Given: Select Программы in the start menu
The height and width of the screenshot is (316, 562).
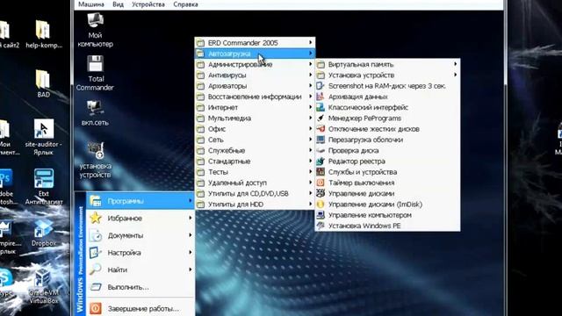Looking at the screenshot, I should click(x=140, y=201).
